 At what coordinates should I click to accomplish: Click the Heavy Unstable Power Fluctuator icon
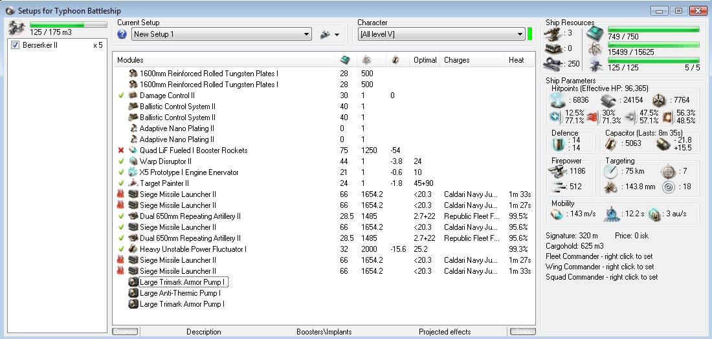click(x=133, y=249)
